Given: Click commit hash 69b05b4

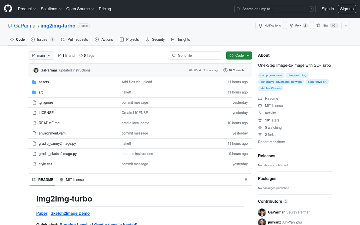Looking at the screenshot, I should click(x=195, y=70).
